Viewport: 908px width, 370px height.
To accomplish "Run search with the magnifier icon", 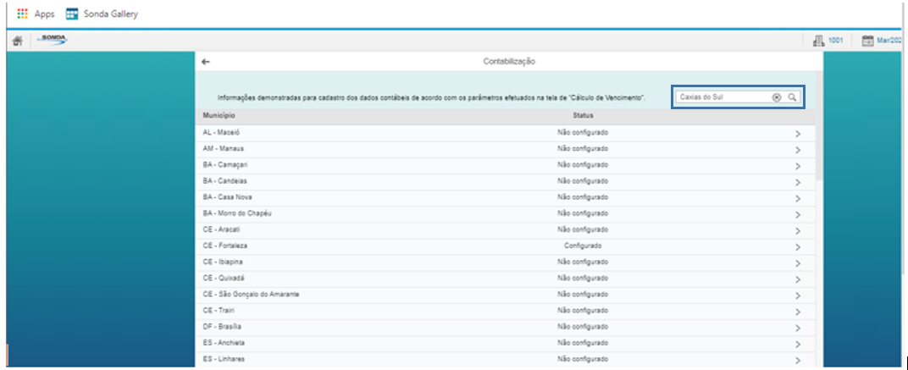I will 792,97.
